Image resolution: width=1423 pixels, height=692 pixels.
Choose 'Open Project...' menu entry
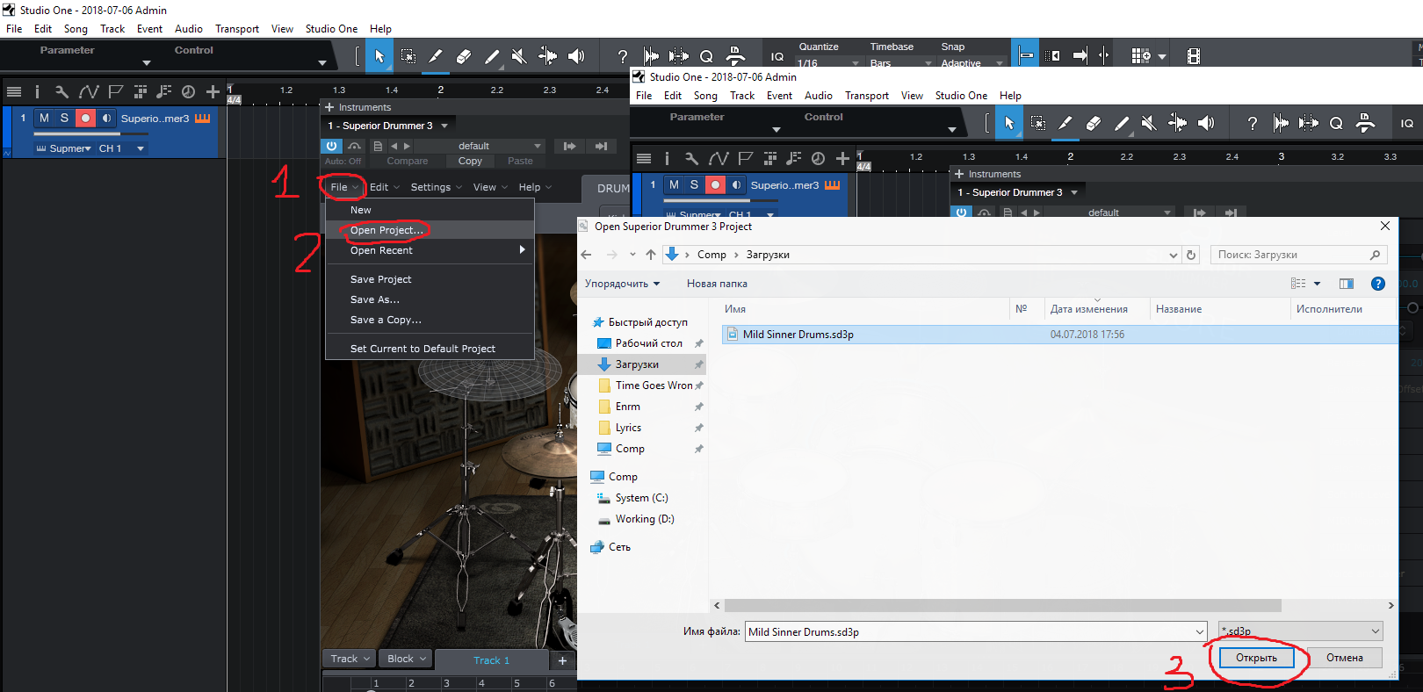(430, 230)
